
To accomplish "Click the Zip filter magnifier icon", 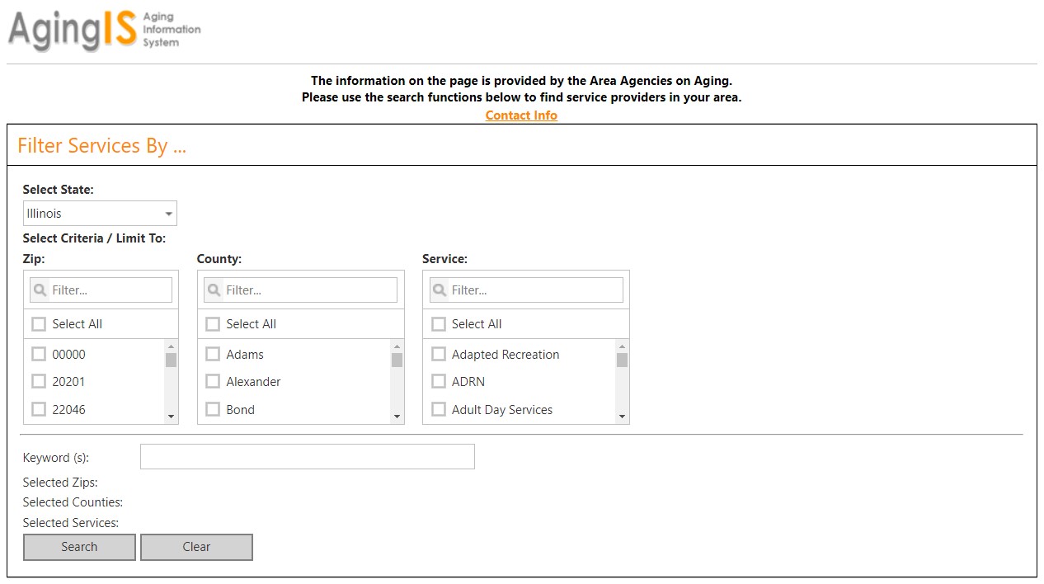I will tap(40, 290).
